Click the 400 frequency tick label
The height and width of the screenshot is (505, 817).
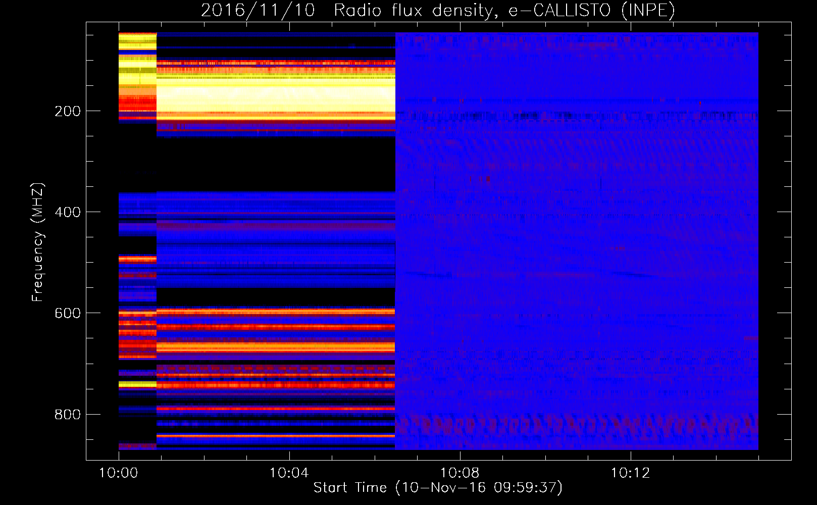click(68, 212)
